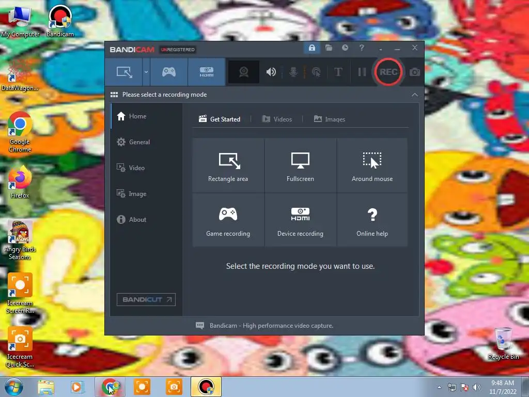
Task: Select DataWagon desktop shortcut
Action: (20, 75)
